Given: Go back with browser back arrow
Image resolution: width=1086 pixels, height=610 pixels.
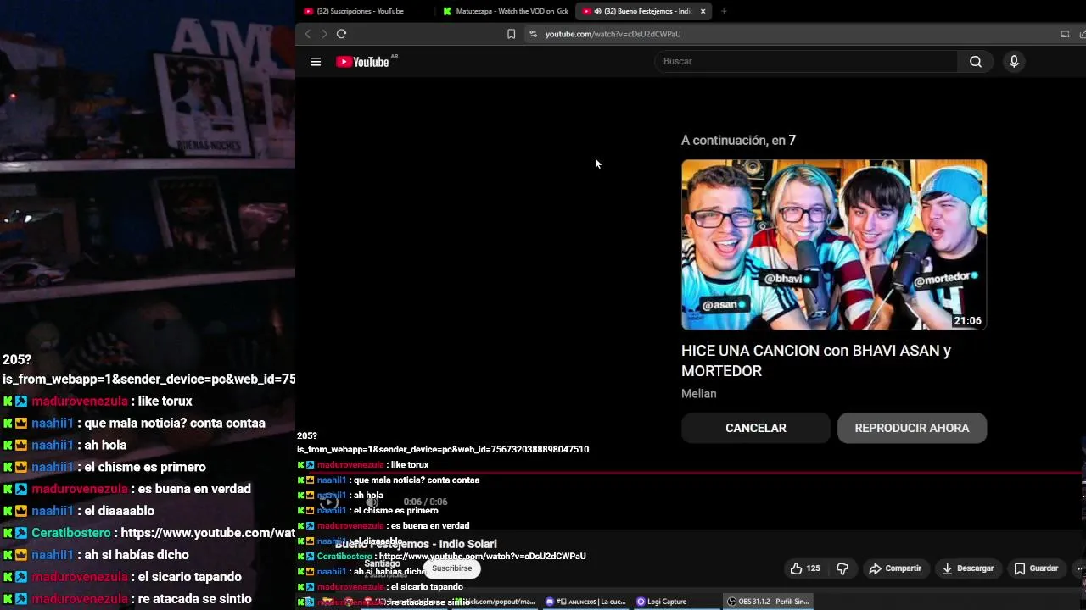Looking at the screenshot, I should pyautogui.click(x=308, y=34).
